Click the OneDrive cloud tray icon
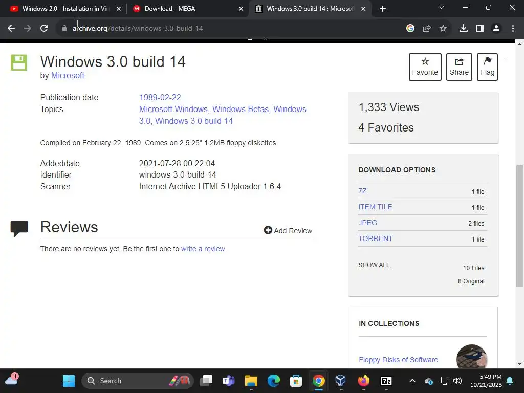Image resolution: width=524 pixels, height=393 pixels. click(x=429, y=381)
